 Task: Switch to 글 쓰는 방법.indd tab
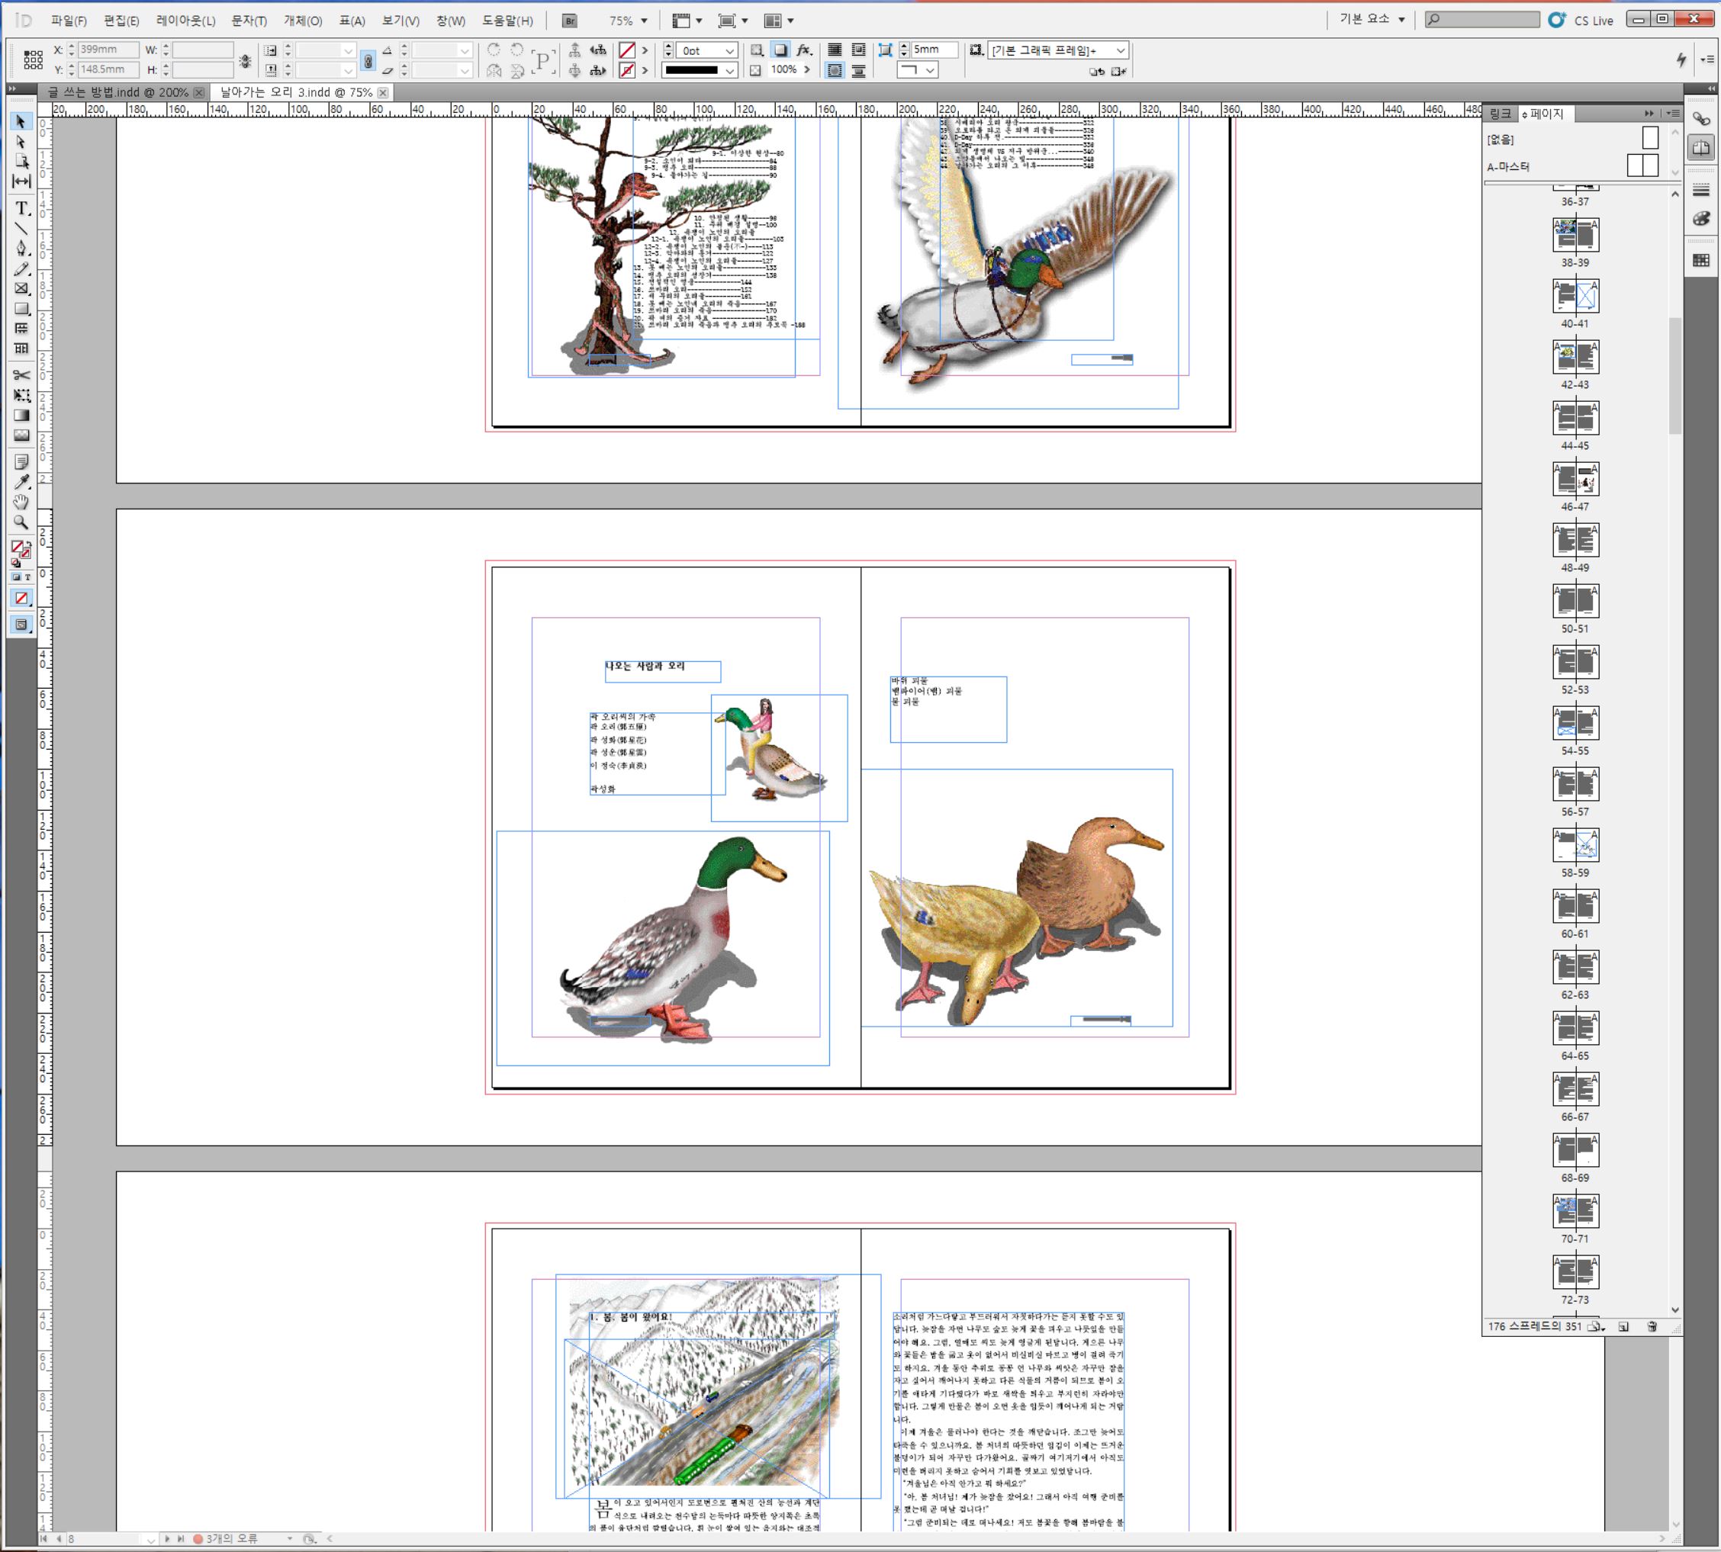click(117, 92)
